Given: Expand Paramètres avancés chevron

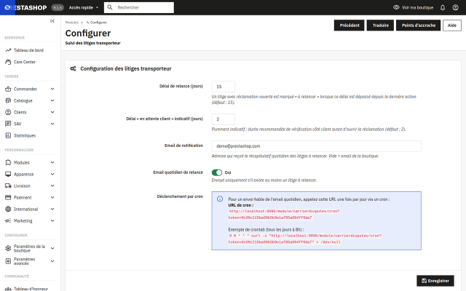Looking at the screenshot, I should coord(52,261).
